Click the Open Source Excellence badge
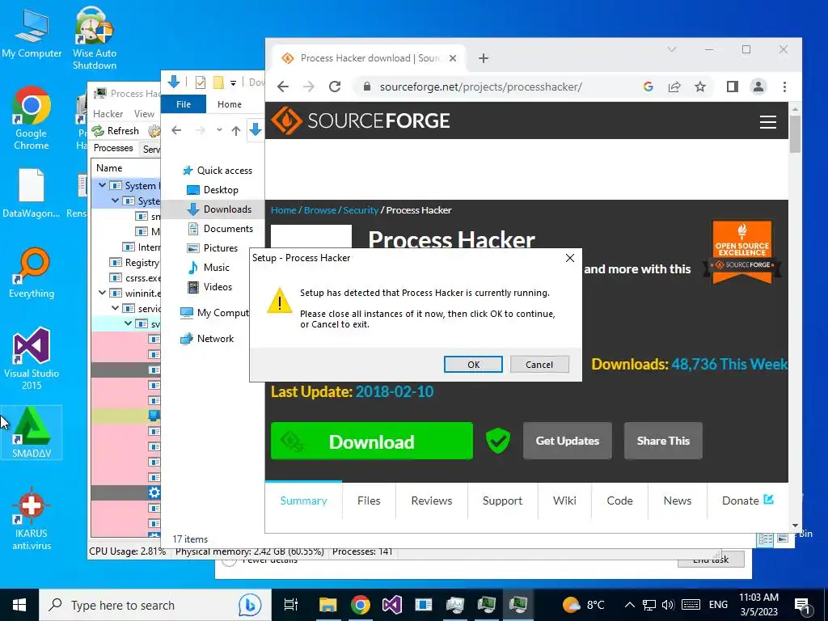This screenshot has width=828, height=621. 742,252
